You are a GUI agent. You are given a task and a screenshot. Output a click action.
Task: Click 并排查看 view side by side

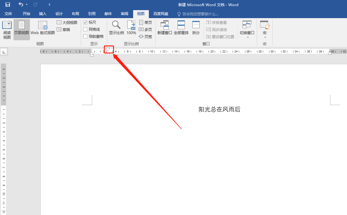pos(216,22)
